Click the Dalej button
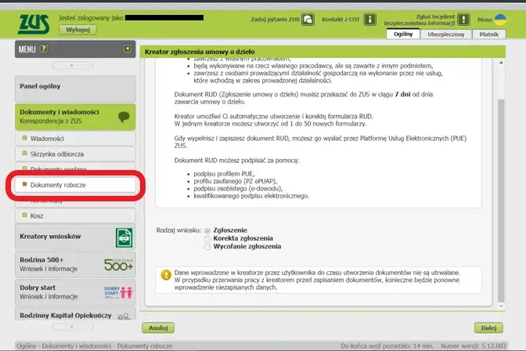Image resolution: width=526 pixels, height=351 pixels. (x=488, y=327)
